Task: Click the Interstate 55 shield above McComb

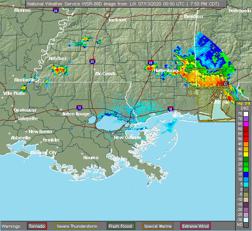Action: click(x=92, y=61)
